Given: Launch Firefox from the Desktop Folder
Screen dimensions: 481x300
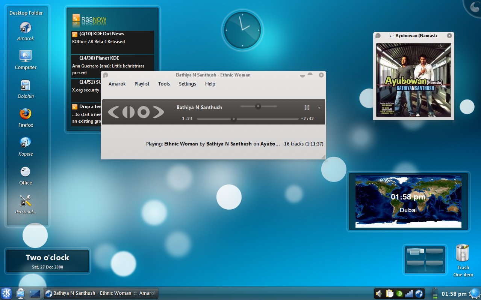Looking at the screenshot, I should pyautogui.click(x=26, y=114).
